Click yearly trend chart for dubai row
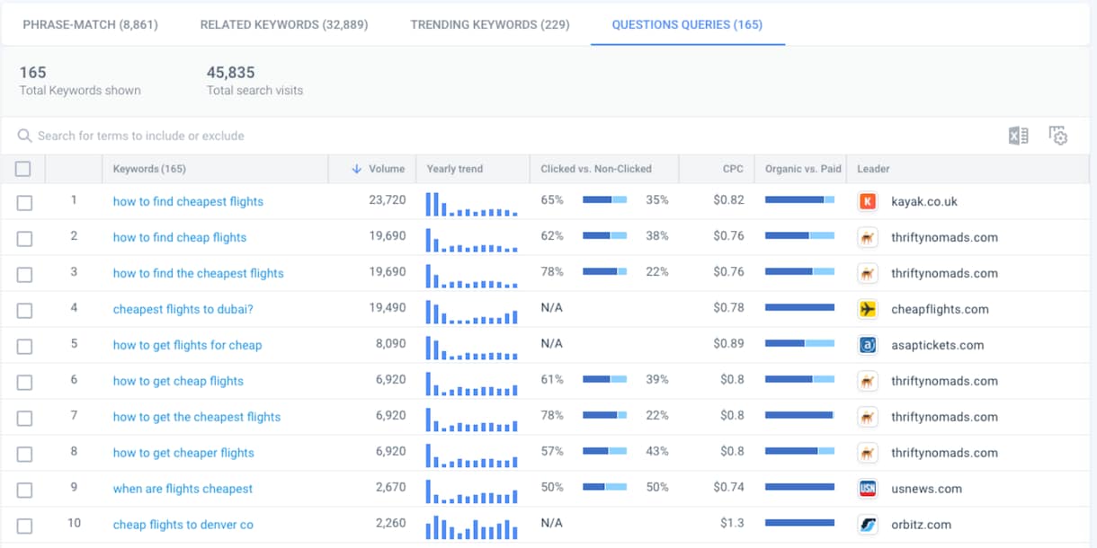The height and width of the screenshot is (548, 1097). click(x=472, y=312)
